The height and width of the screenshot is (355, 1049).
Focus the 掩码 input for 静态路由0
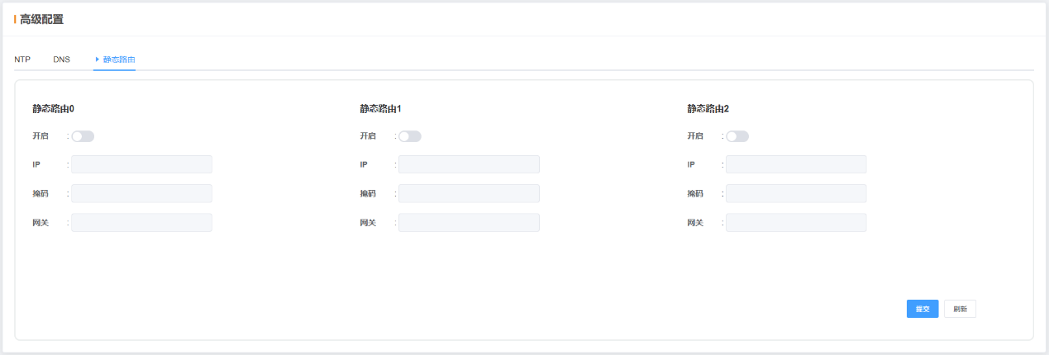[141, 193]
